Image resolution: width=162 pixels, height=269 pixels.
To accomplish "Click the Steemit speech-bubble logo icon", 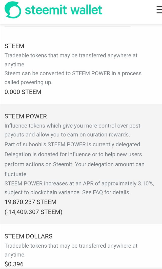I will [x=13, y=10].
